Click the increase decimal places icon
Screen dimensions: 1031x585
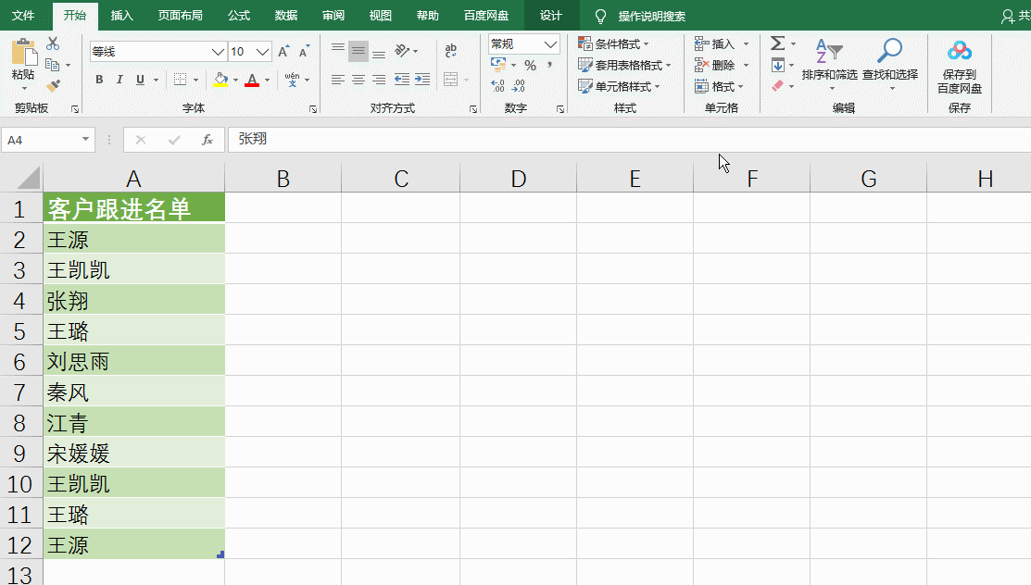[498, 84]
